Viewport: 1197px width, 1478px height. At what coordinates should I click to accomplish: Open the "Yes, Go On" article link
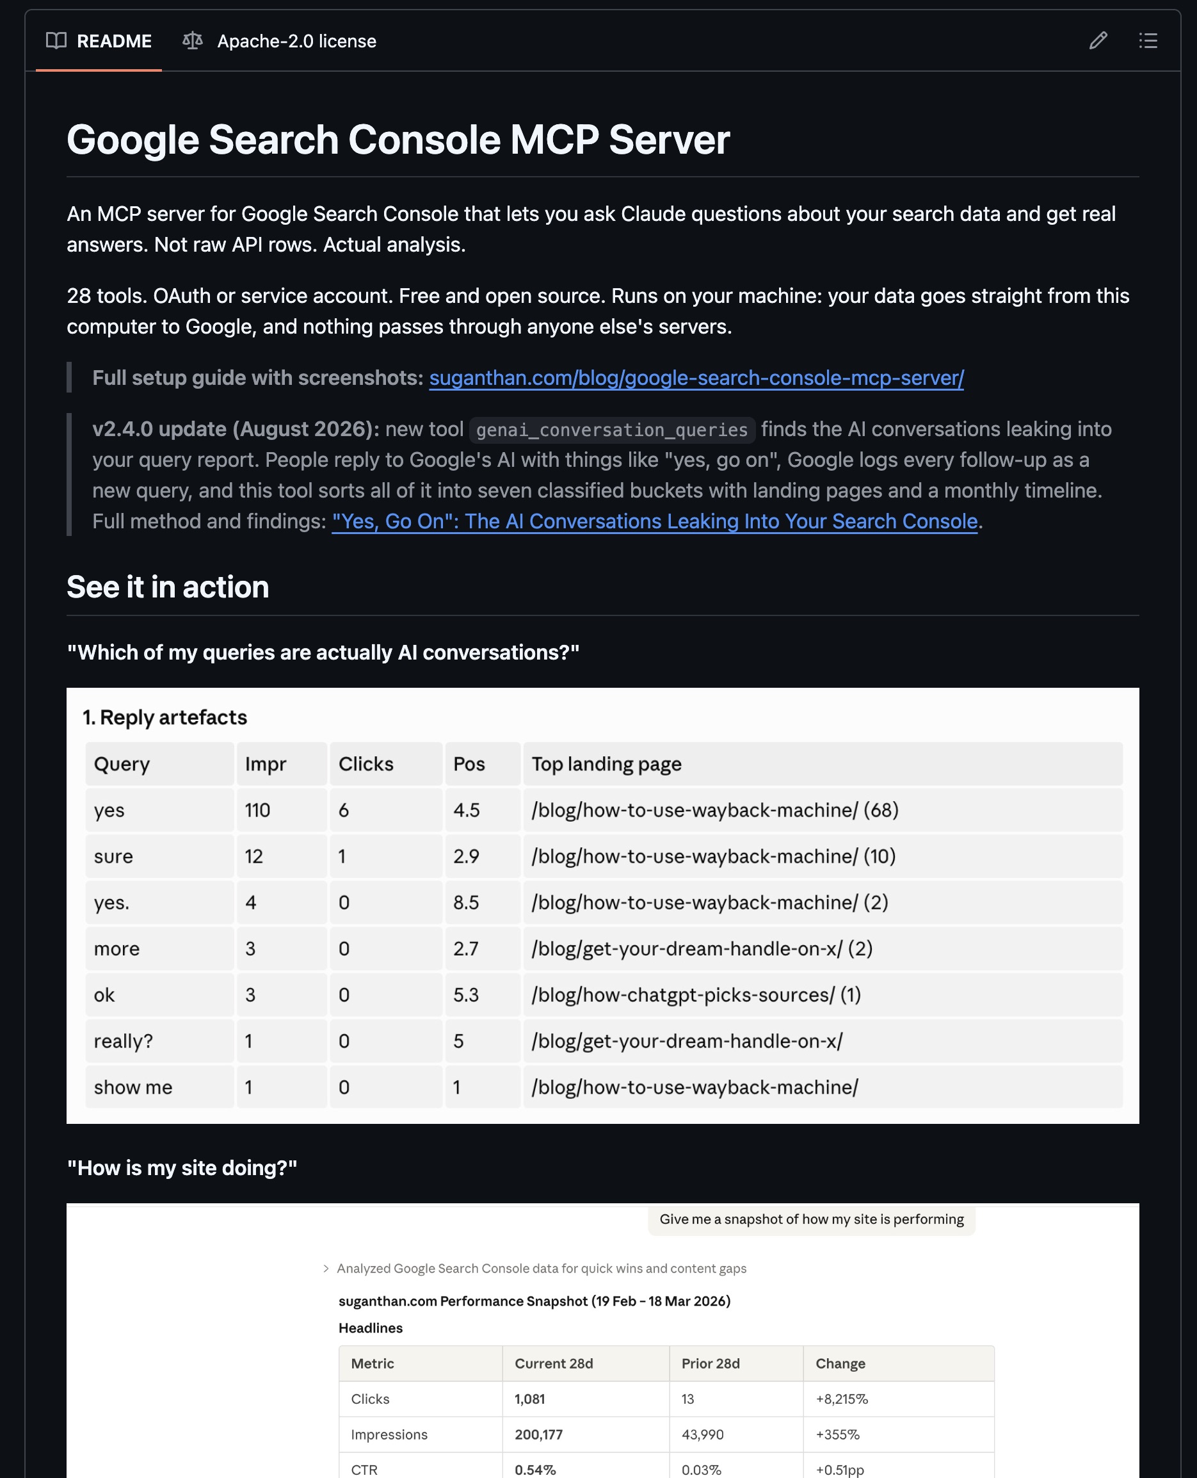(x=654, y=521)
